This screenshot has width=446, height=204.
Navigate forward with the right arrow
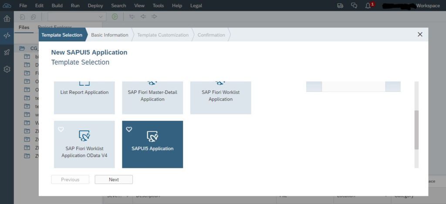[x=154, y=17]
